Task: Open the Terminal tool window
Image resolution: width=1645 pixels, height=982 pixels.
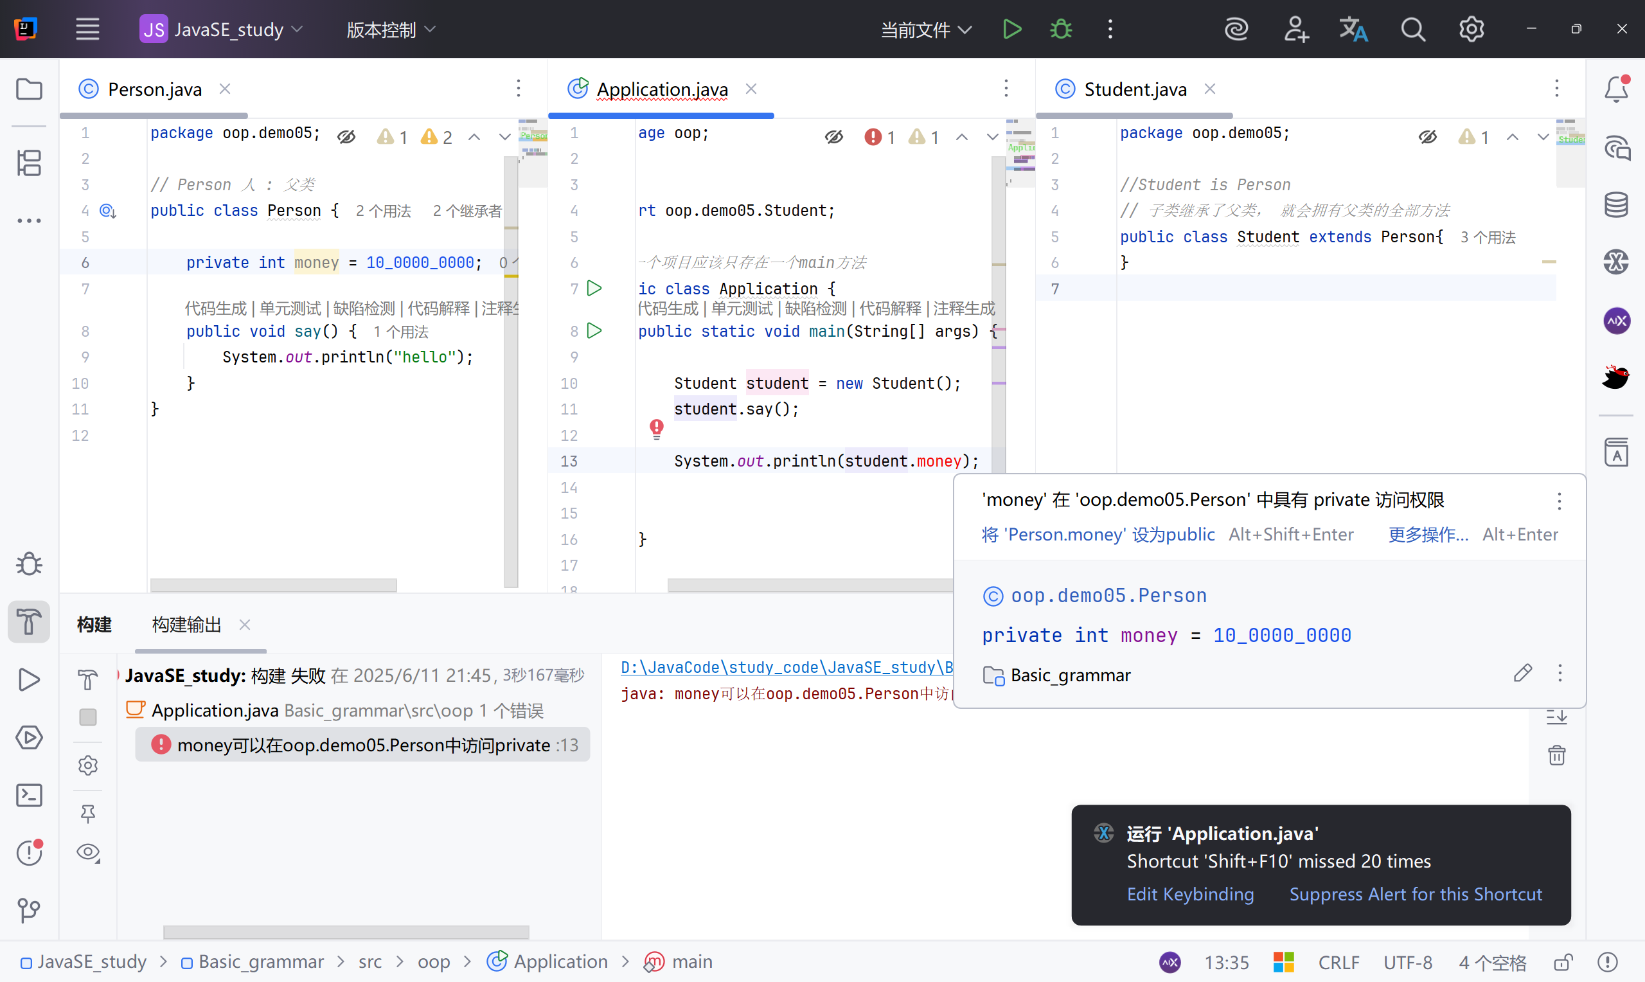Action: click(29, 795)
